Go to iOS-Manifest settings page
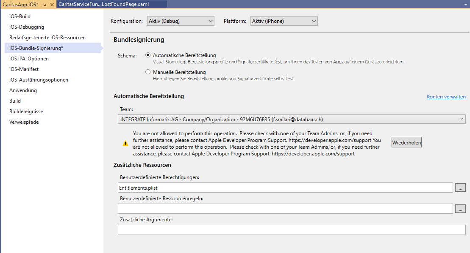Viewport: 470px width, 253px height. pyautogui.click(x=25, y=69)
